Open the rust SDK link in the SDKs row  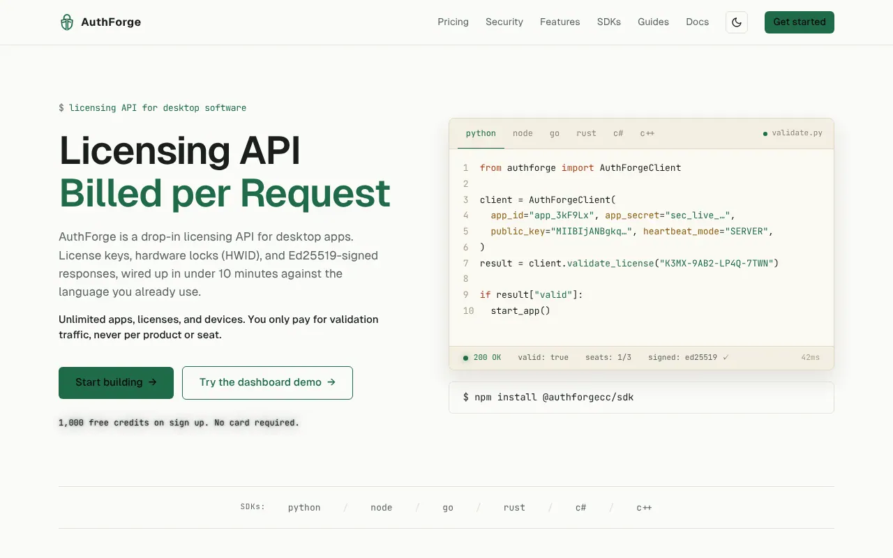(x=514, y=508)
